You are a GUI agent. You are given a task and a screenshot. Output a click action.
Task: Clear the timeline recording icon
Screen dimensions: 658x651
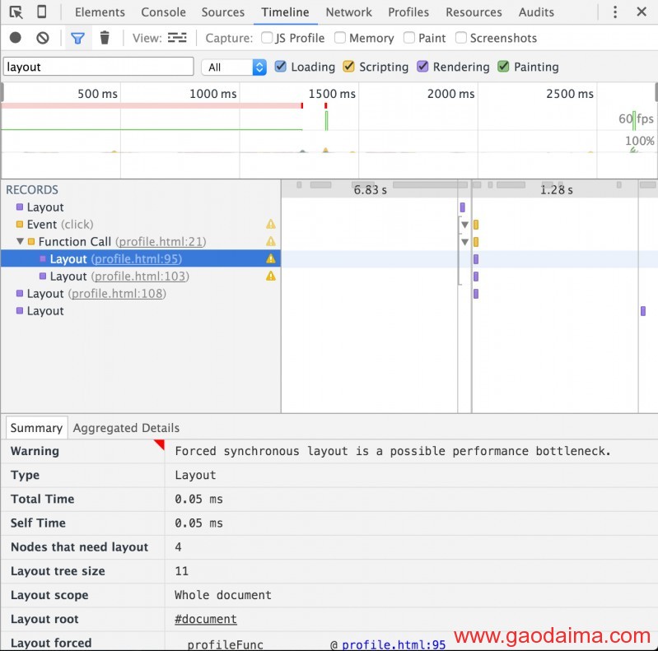coord(42,38)
